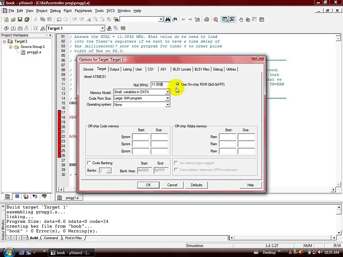
Task: Toggle the Project Window toolbar icon
Action: [x=225, y=19]
